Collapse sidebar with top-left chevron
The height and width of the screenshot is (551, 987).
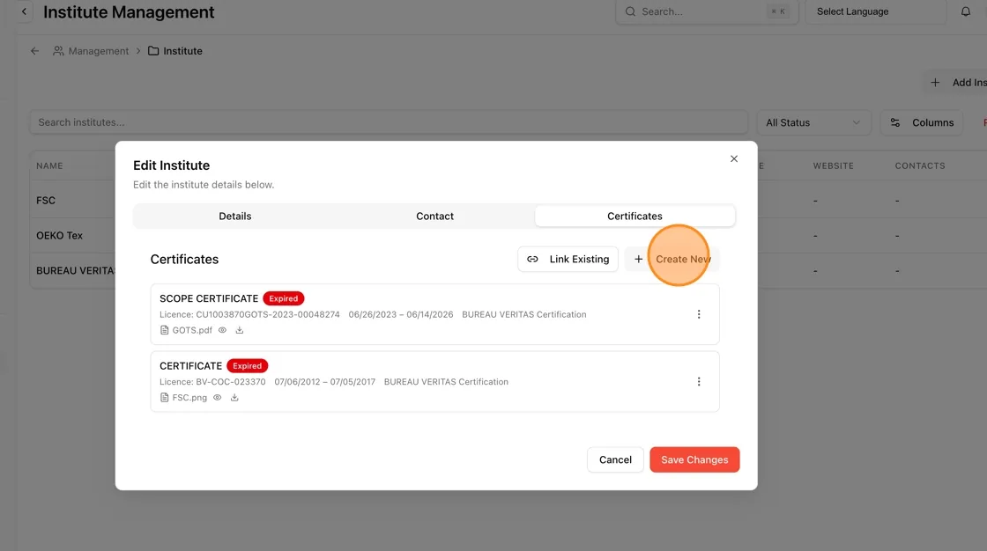(24, 11)
